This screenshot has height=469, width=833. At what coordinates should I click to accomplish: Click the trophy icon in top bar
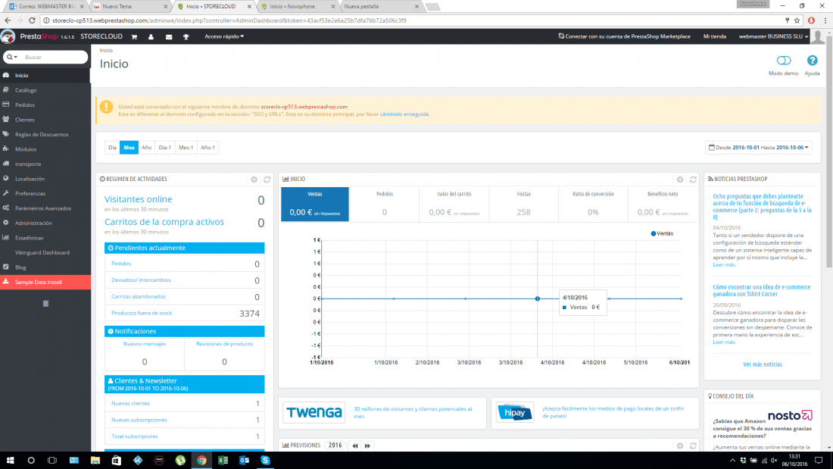pos(186,36)
